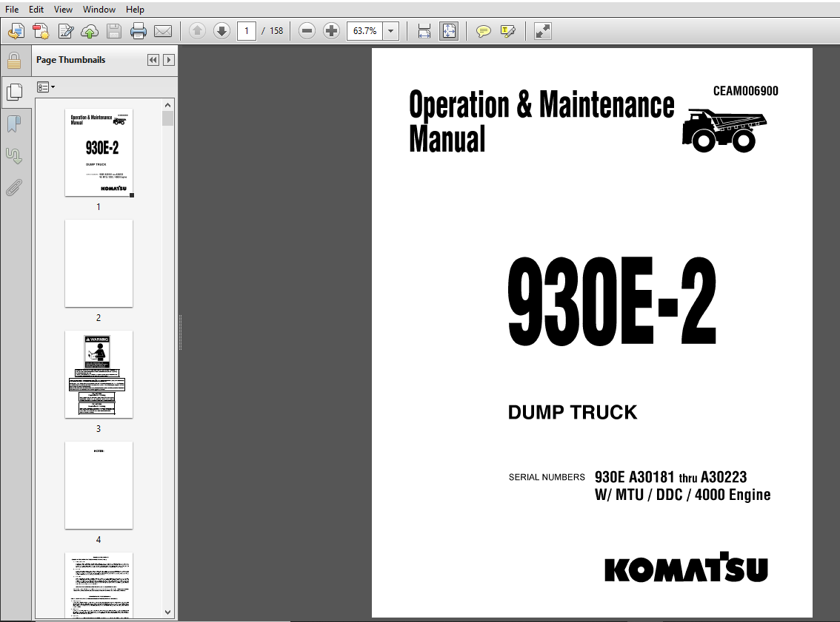
Task: Go to previous page arrow
Action: pyautogui.click(x=197, y=31)
